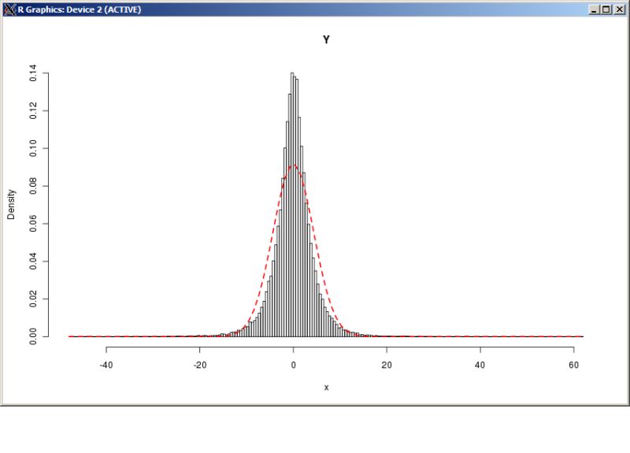Click the X11 icon in the title bar
This screenshot has width=630, height=453.
pyautogui.click(x=9, y=9)
